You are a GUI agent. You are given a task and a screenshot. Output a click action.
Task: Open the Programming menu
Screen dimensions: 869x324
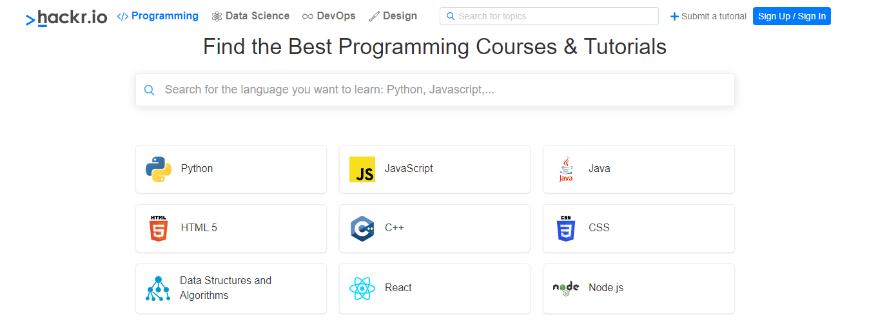point(158,16)
